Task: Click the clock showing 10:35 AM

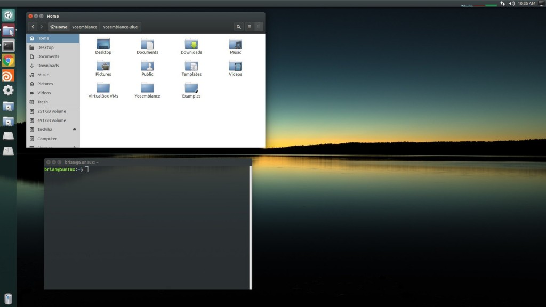Action: click(x=526, y=4)
